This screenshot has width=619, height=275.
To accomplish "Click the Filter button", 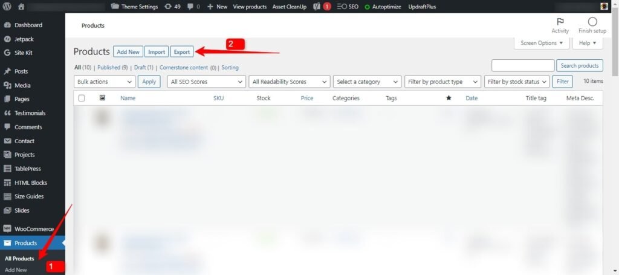I will [563, 82].
